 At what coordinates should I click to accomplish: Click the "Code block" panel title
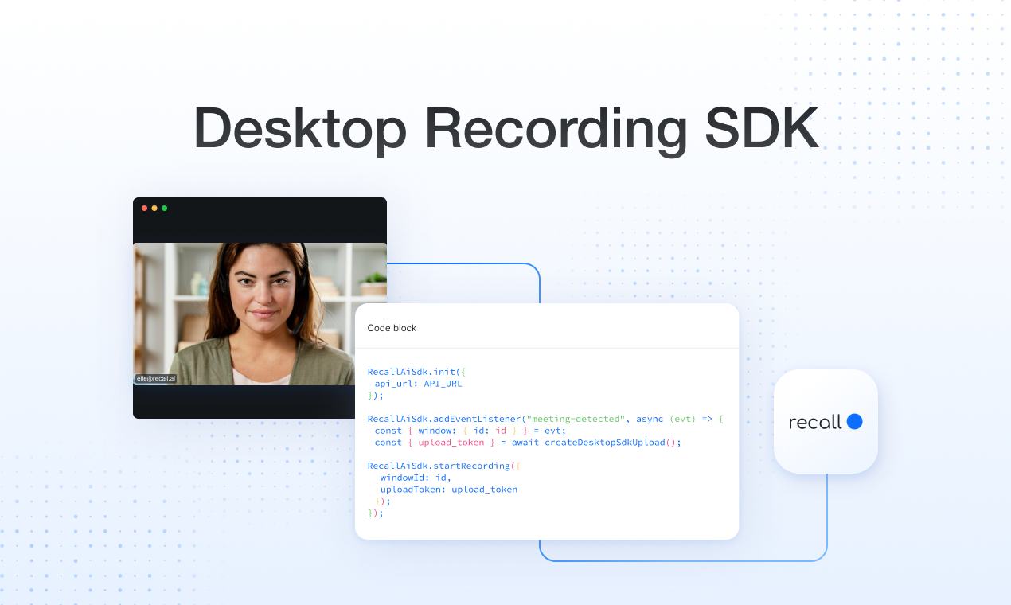[x=392, y=328]
